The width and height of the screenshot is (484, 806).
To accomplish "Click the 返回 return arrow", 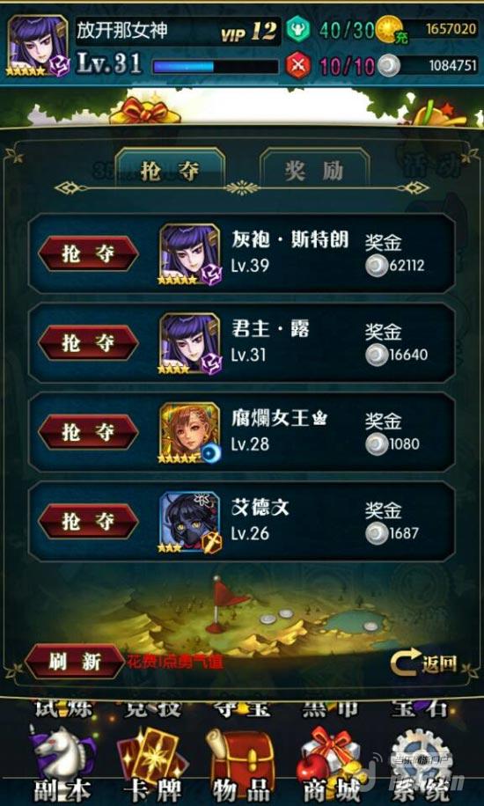I will pyautogui.click(x=423, y=663).
